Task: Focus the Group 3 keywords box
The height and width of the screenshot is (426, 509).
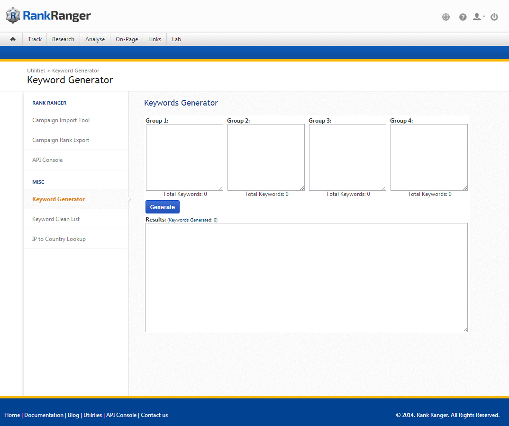Action: pyautogui.click(x=347, y=157)
